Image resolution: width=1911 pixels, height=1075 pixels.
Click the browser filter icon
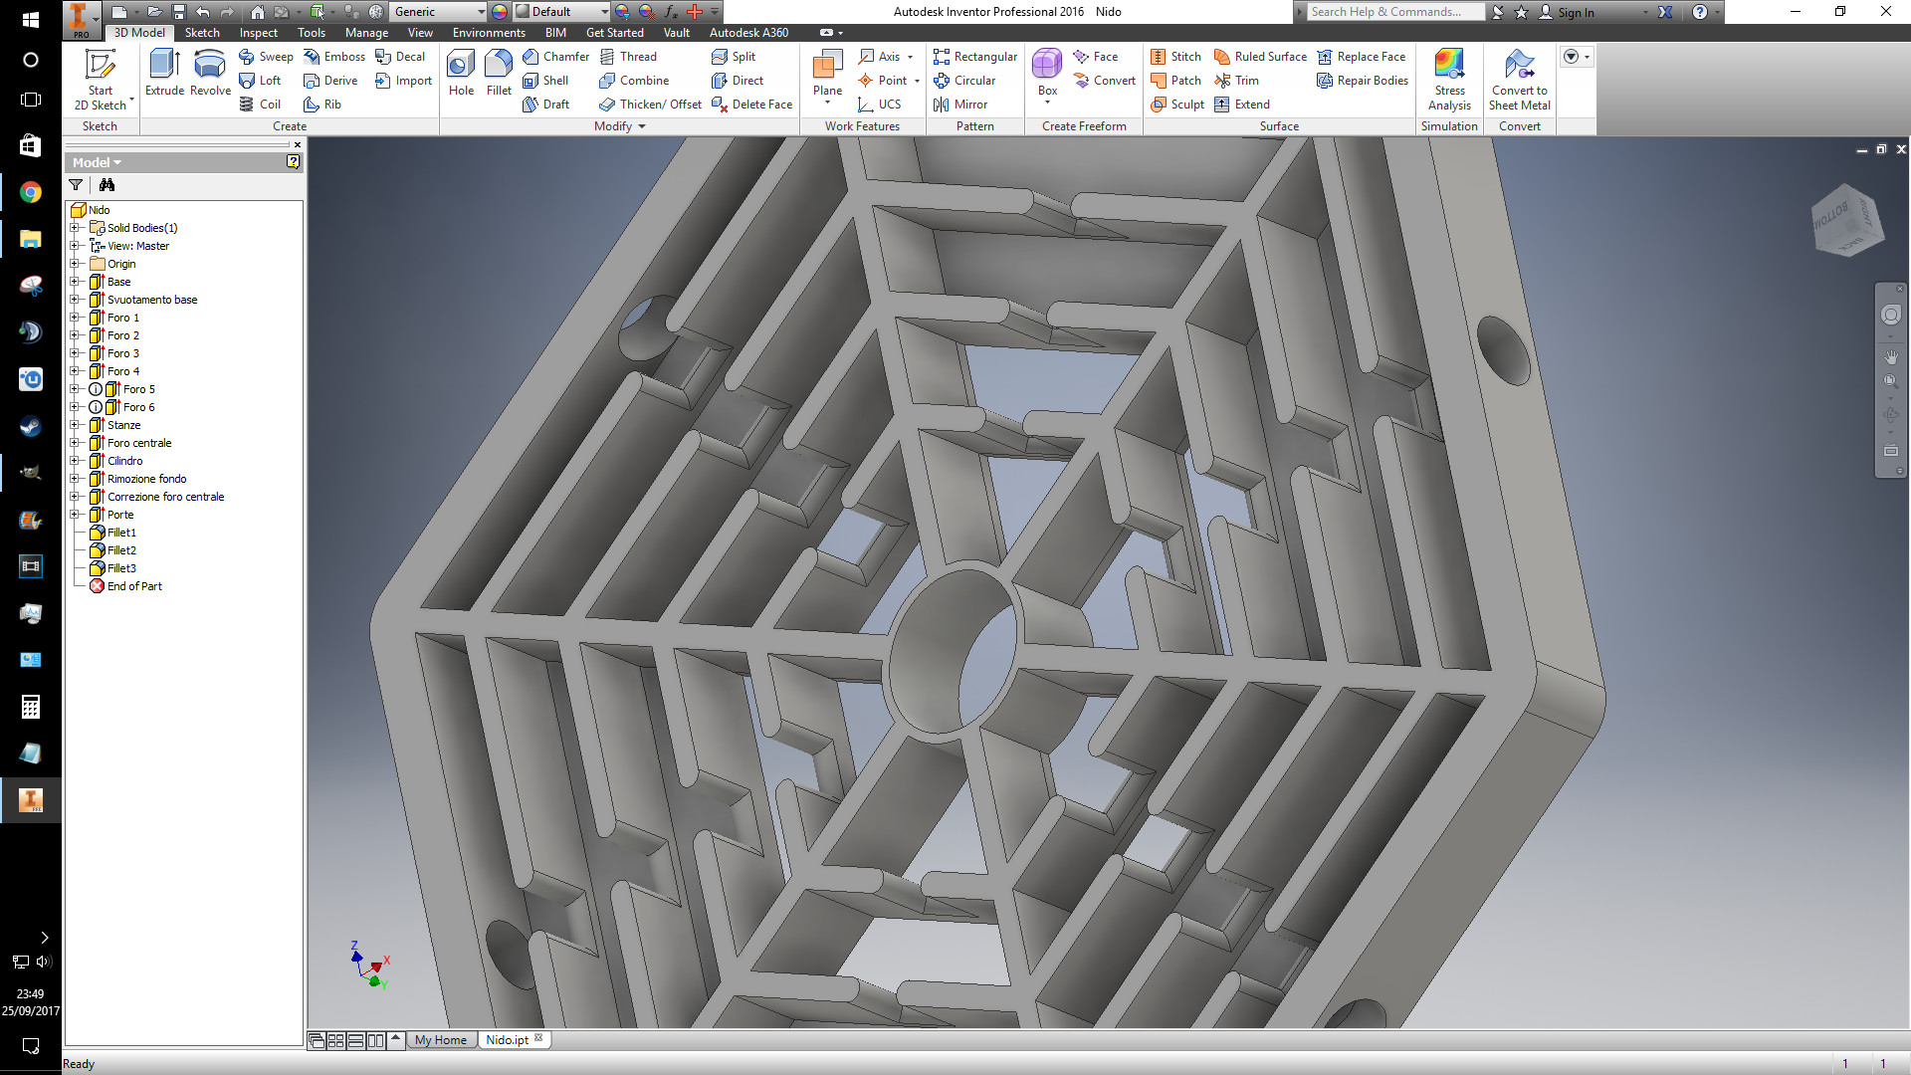76,185
